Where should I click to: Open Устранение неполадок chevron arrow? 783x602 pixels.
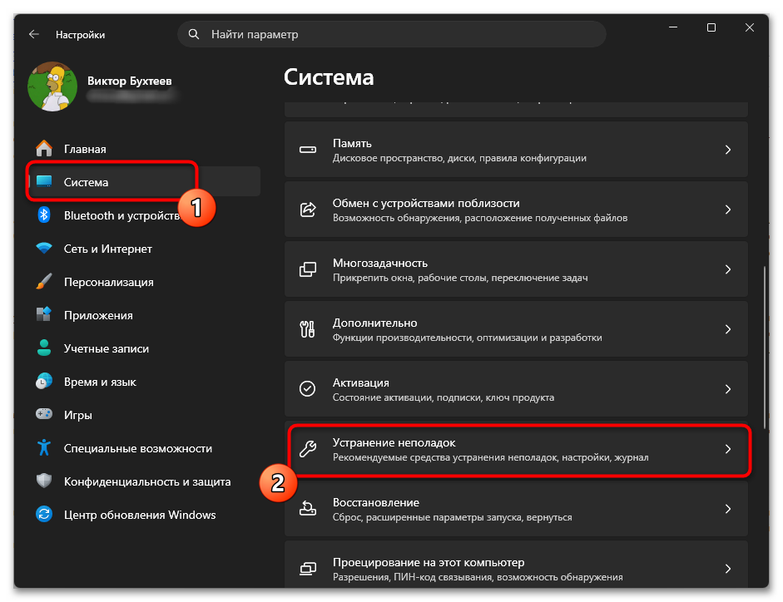[x=728, y=449]
